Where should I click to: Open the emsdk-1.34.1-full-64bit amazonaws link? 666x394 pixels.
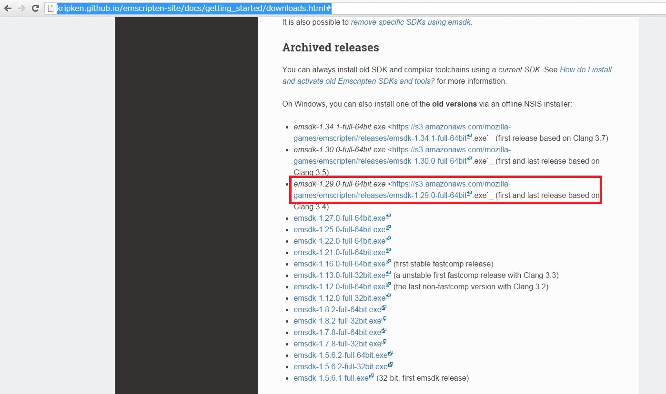point(402,132)
